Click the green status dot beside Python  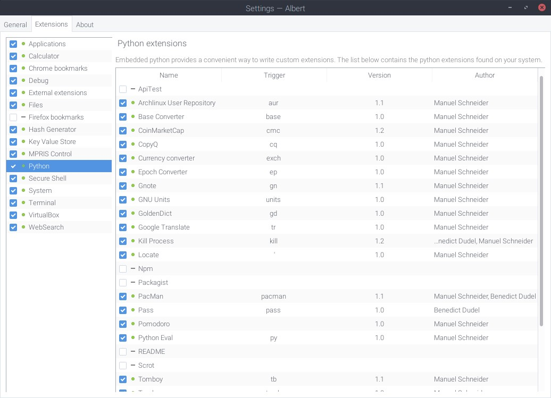click(x=23, y=166)
